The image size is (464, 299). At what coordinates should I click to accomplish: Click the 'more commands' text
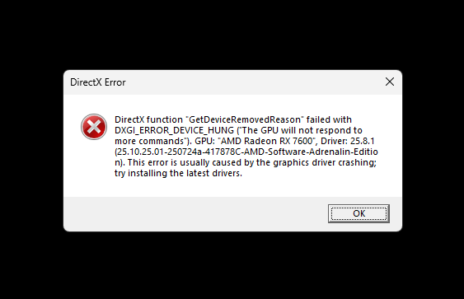coord(149,141)
